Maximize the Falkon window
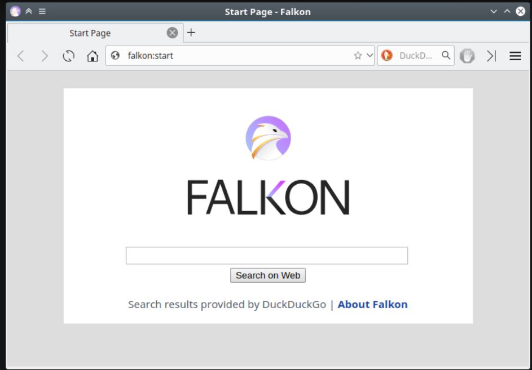This screenshot has width=532, height=370. 507,11
